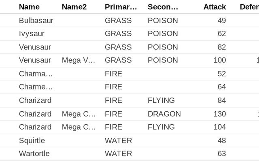259x162 pixels.
Task: Click the Squirtle name cell
Action: tap(32, 141)
